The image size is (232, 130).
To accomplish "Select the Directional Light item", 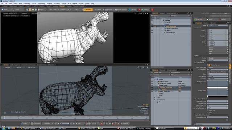I will [x=171, y=32].
